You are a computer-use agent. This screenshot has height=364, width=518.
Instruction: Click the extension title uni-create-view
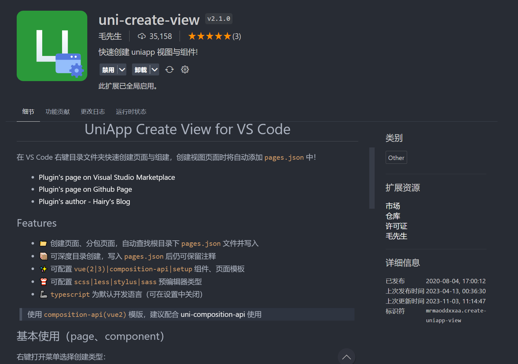click(149, 20)
